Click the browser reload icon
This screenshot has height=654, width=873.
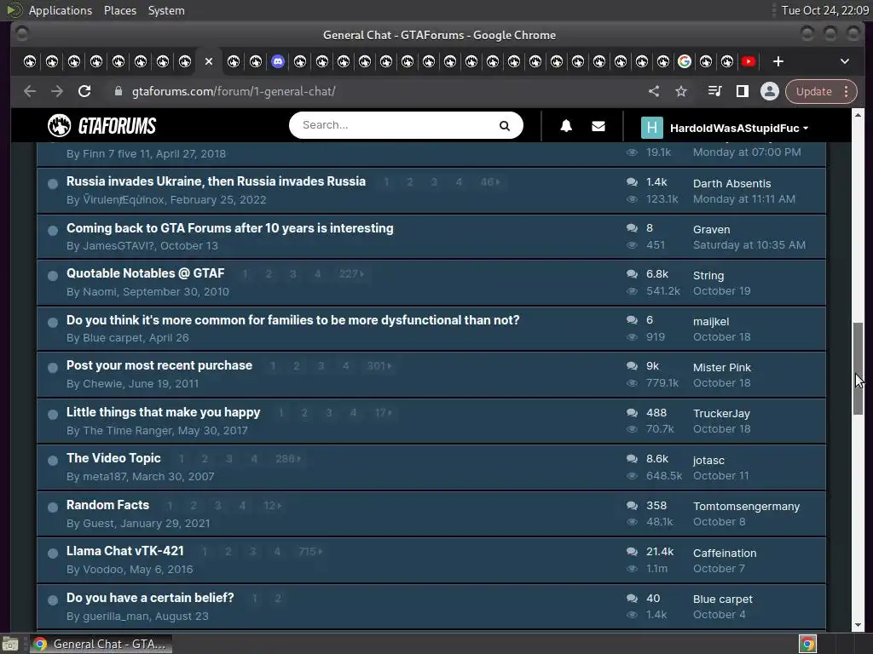tap(84, 91)
